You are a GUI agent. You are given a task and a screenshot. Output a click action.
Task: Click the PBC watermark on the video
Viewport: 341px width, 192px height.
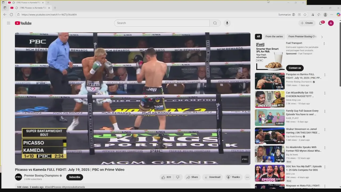245,159
